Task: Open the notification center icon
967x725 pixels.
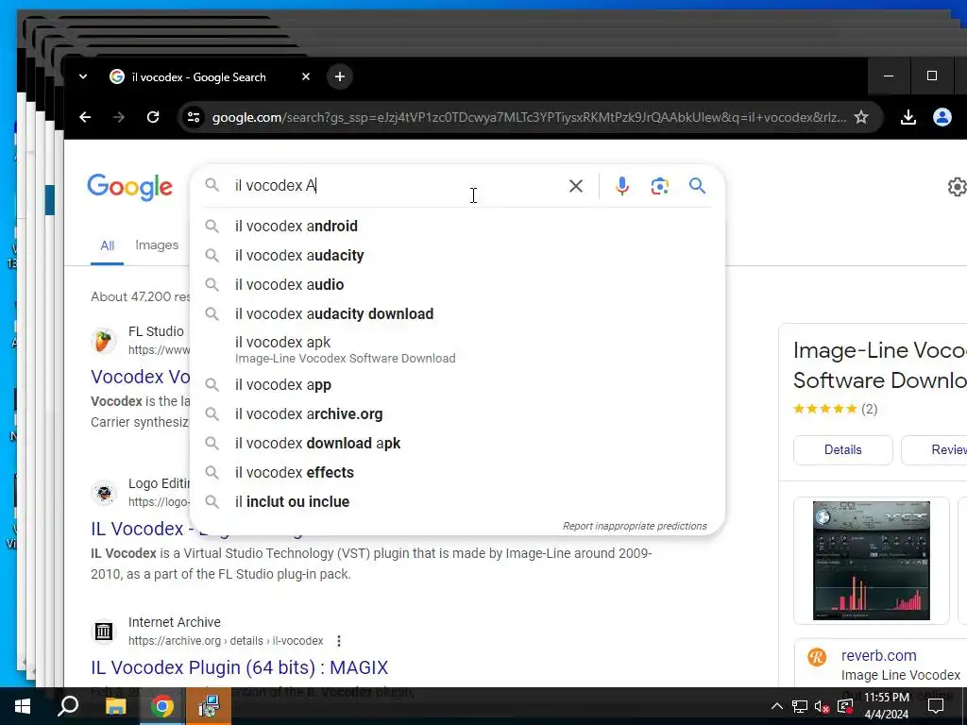Action: coord(936,706)
